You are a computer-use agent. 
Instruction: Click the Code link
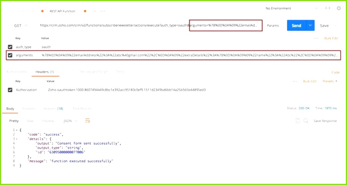point(335,72)
